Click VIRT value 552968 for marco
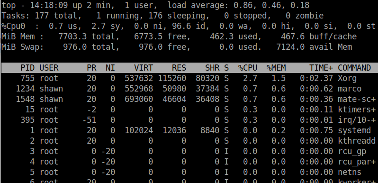This screenshot has height=183, width=378. coord(139,89)
